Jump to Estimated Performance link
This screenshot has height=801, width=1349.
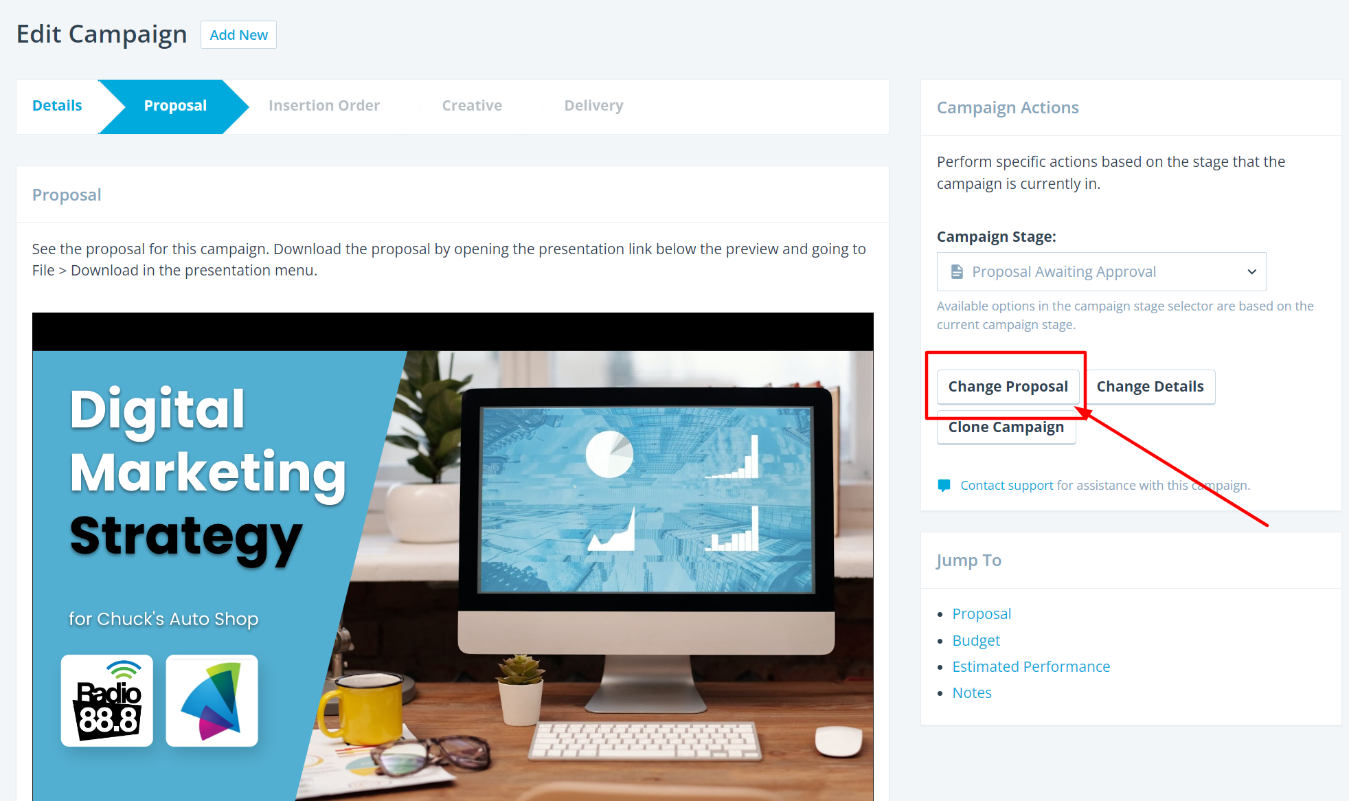1031,666
